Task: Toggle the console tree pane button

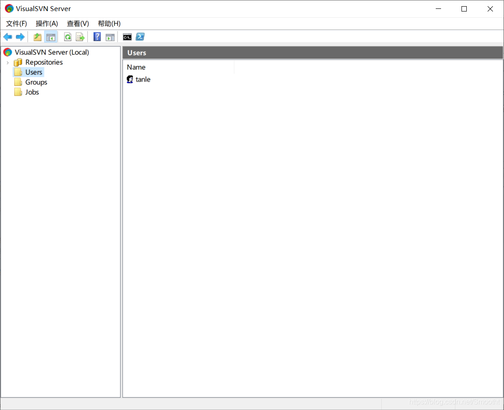Action: click(51, 37)
